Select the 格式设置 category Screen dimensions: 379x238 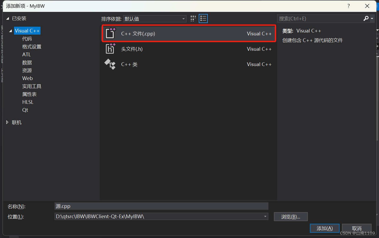tap(32, 47)
